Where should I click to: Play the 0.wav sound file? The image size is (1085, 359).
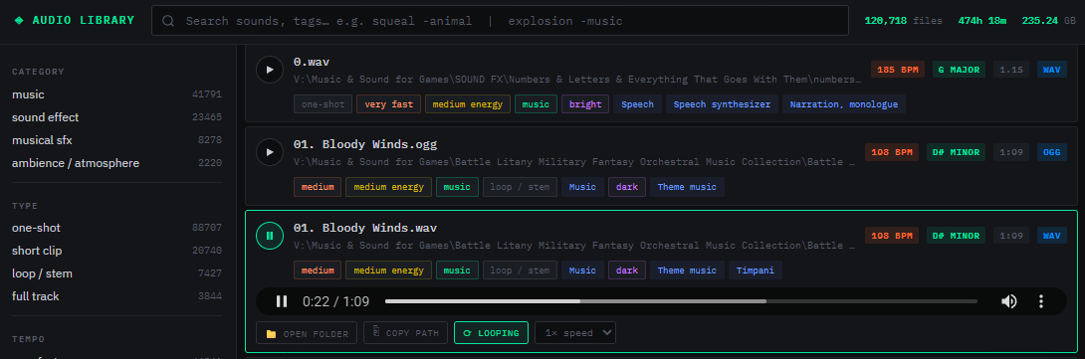(270, 70)
